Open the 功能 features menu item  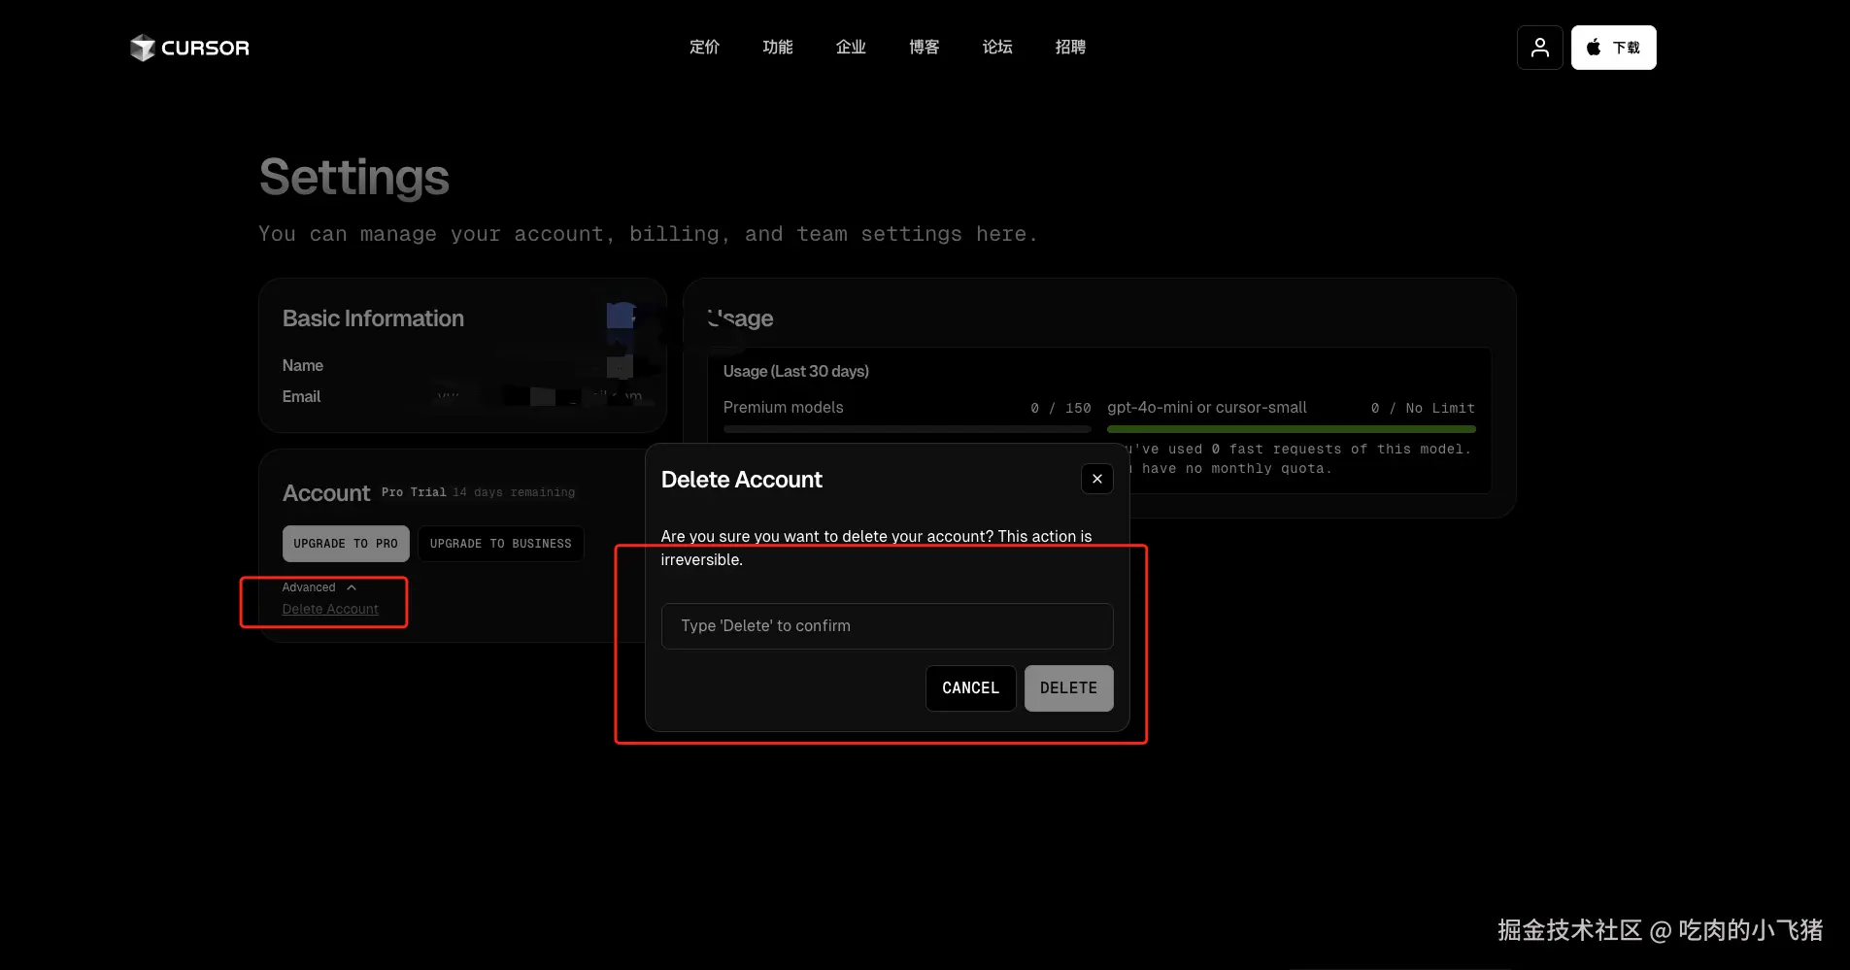point(778,47)
